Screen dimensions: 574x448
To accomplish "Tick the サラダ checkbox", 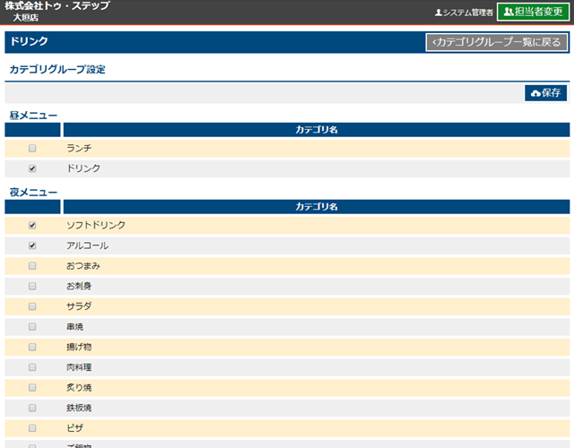I will pos(33,306).
